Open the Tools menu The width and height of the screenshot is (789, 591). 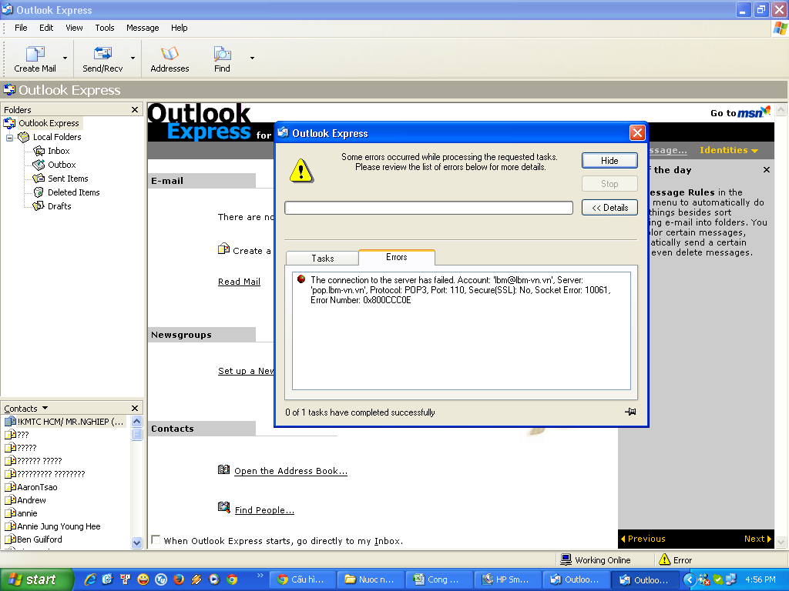pos(105,28)
